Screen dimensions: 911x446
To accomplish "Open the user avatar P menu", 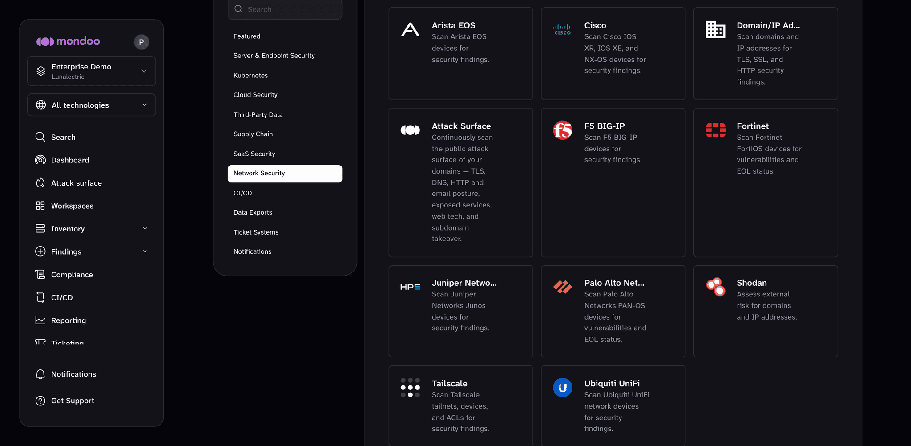I will click(141, 42).
